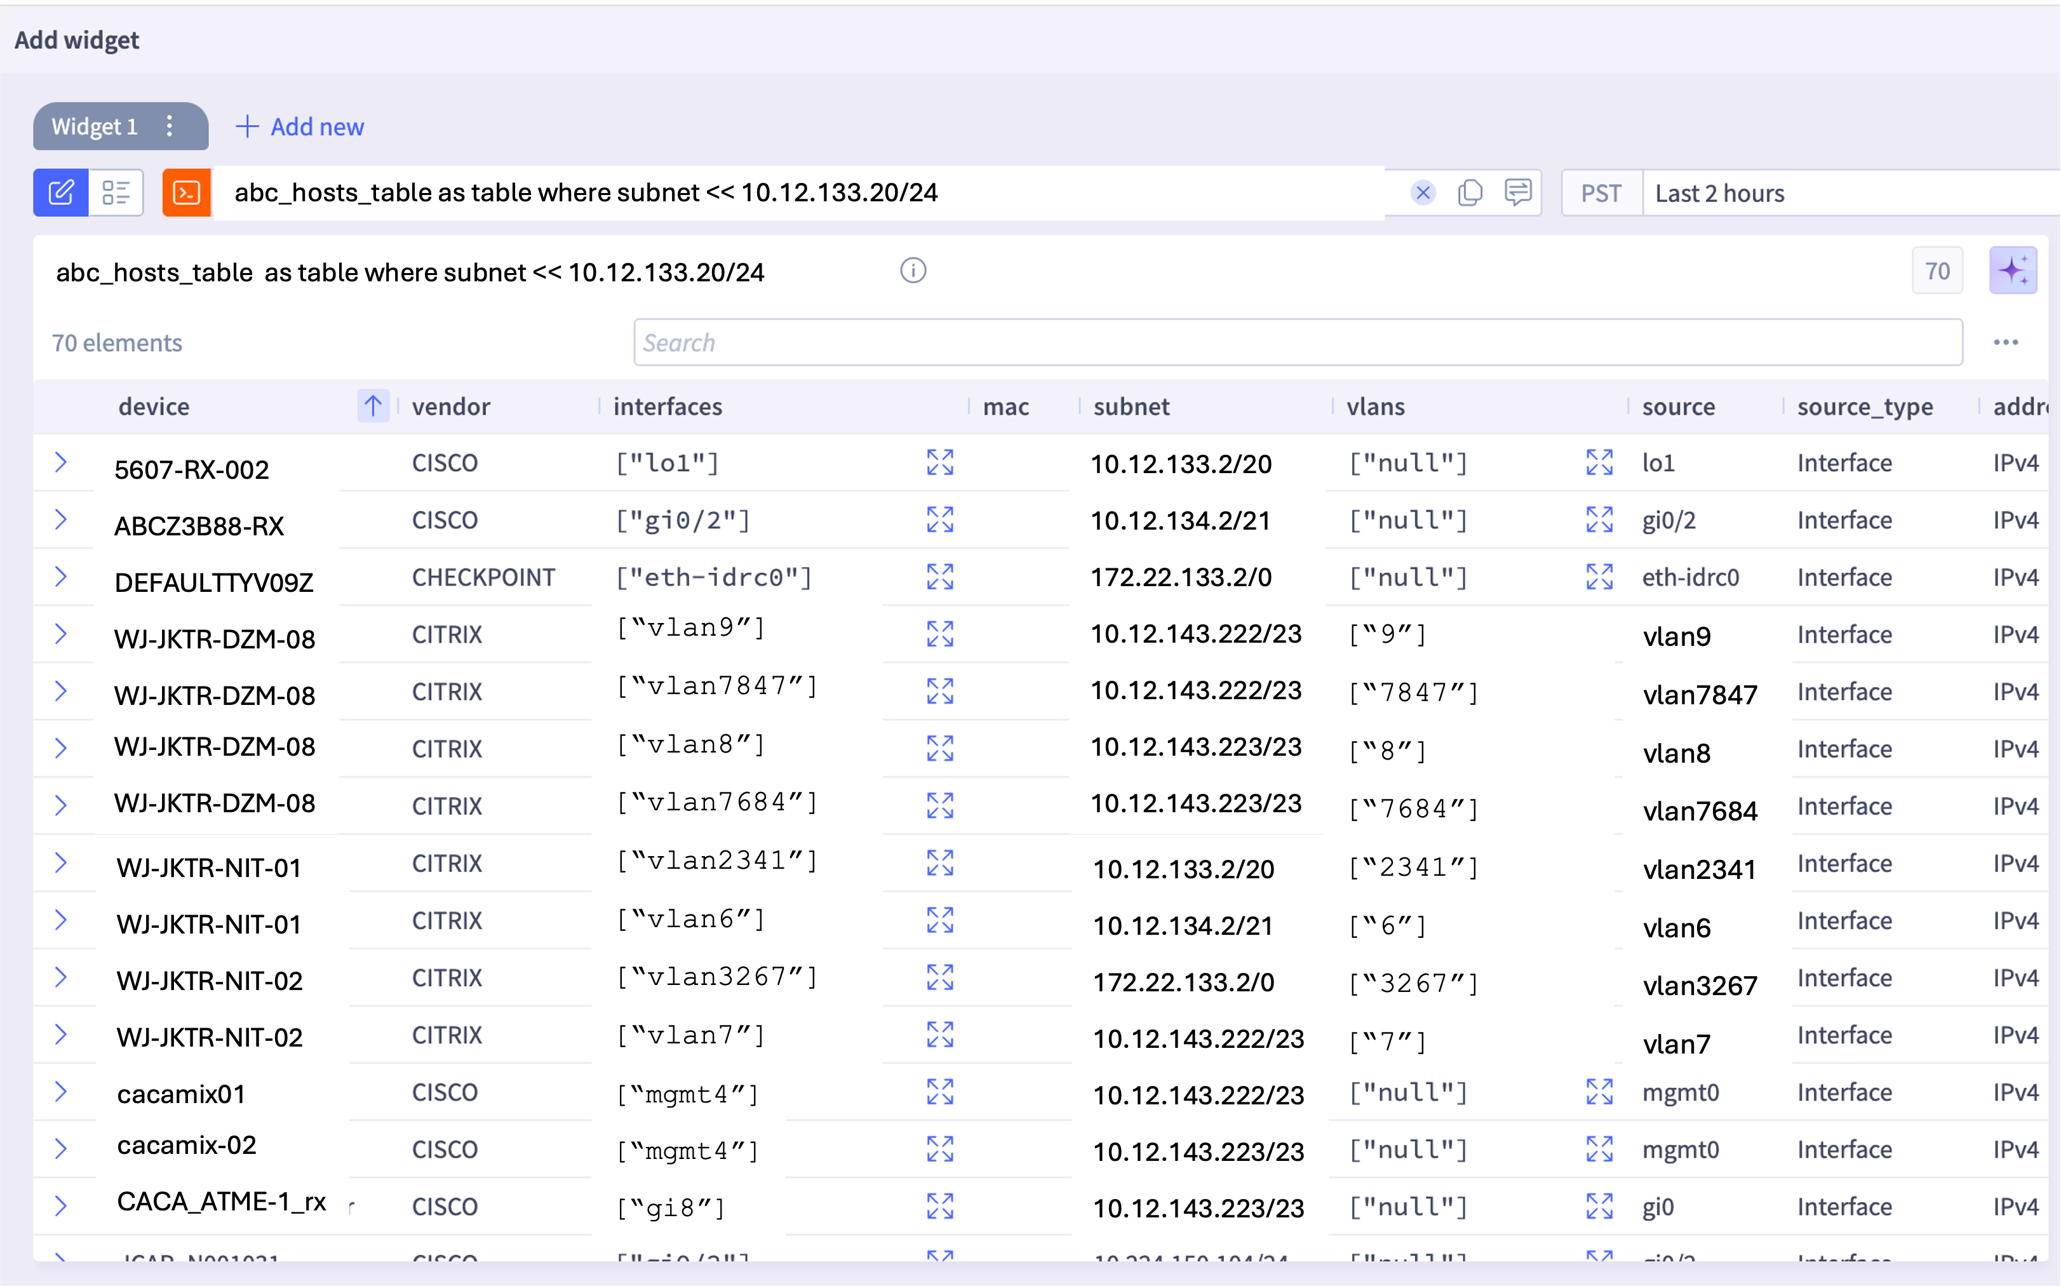Copy the query with the copy icon
Image resolution: width=2061 pixels, height=1286 pixels.
point(1471,192)
